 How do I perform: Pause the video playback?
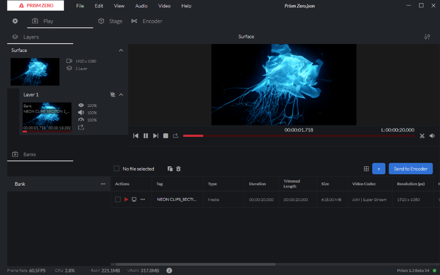(x=146, y=136)
